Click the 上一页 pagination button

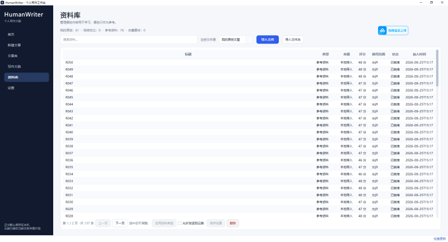click(103, 223)
